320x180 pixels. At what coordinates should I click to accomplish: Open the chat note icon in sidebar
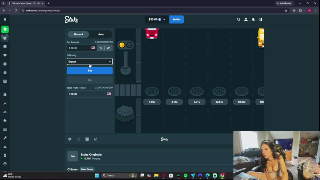click(x=5, y=81)
